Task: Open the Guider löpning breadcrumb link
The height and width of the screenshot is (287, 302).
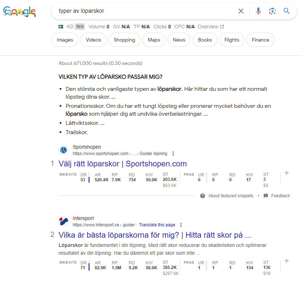Action: tap(154, 153)
